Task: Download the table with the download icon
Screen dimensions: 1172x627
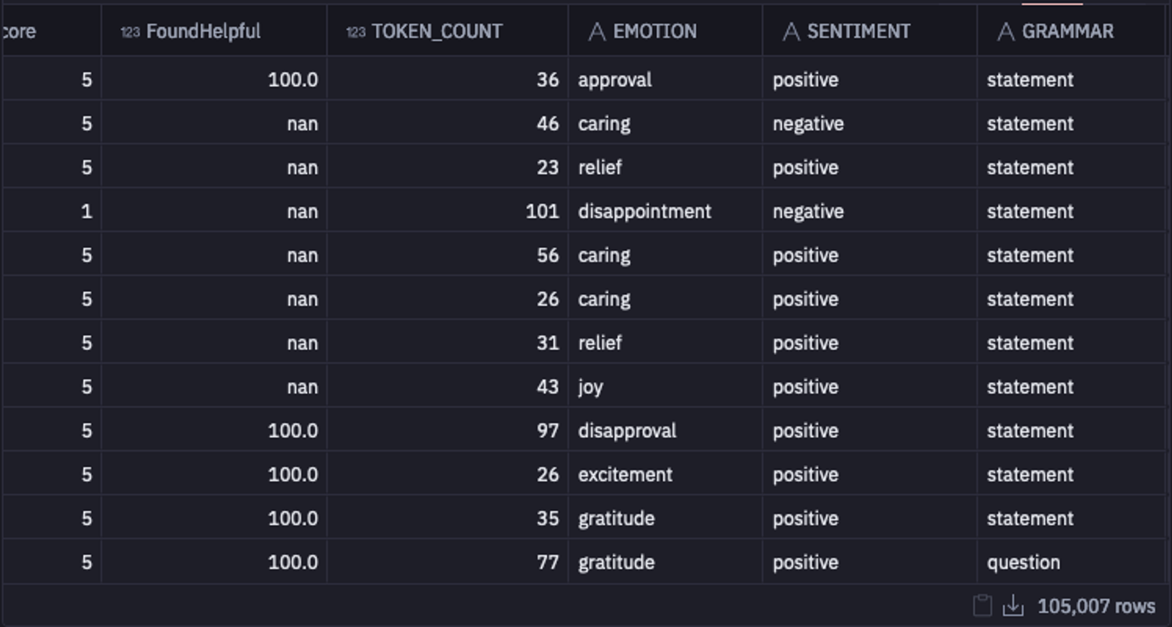Action: point(1013,606)
